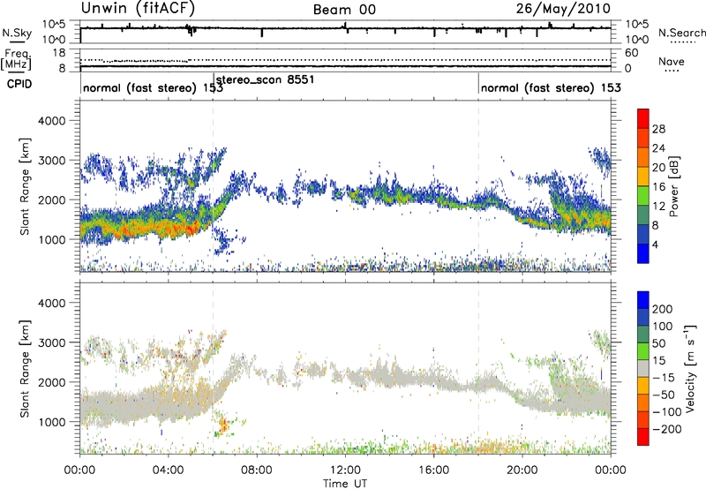
Task: Click the '1000' tick on the velocity panel
Action: (x=51, y=422)
